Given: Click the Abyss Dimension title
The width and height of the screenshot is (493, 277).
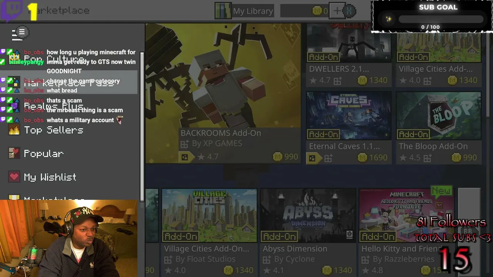Looking at the screenshot, I should pos(295,249).
